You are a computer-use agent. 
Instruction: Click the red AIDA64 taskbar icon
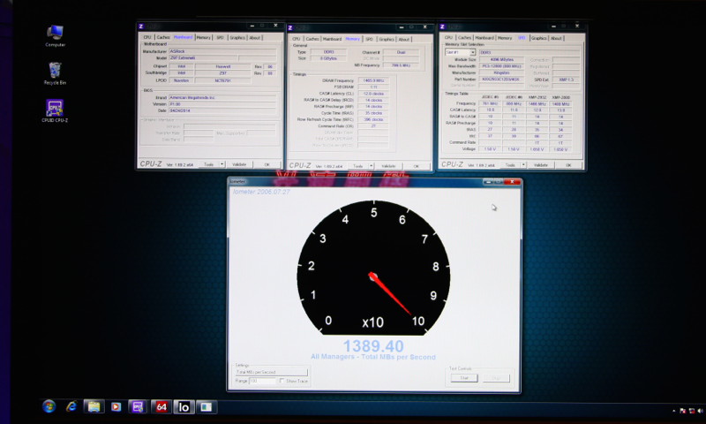pos(161,406)
